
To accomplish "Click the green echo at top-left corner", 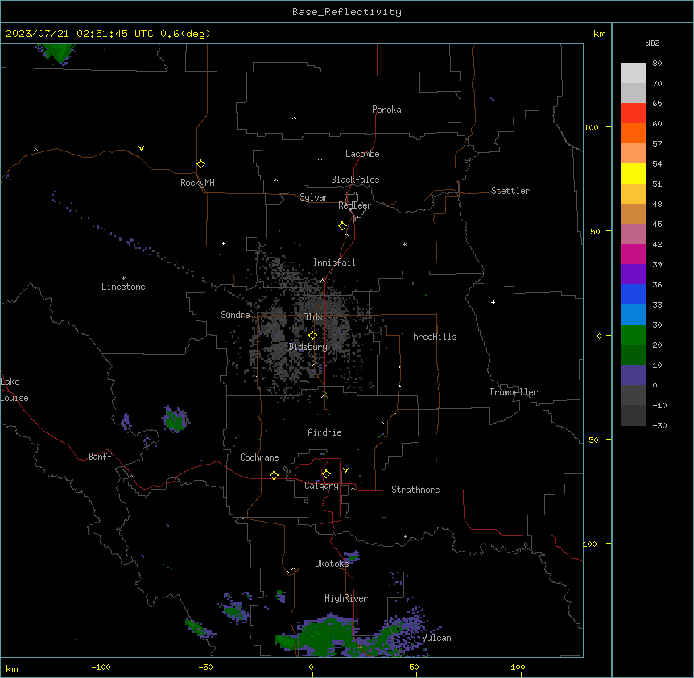I will 57,53.
